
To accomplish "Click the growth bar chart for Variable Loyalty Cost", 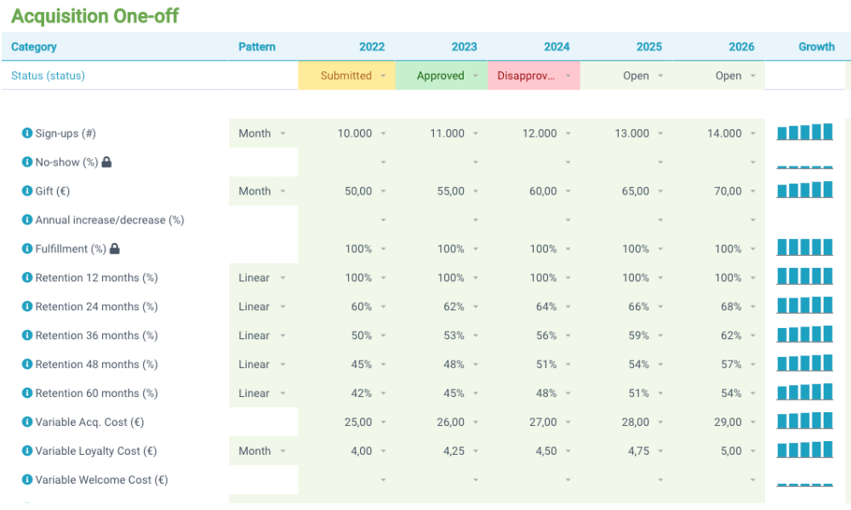I will (x=803, y=450).
